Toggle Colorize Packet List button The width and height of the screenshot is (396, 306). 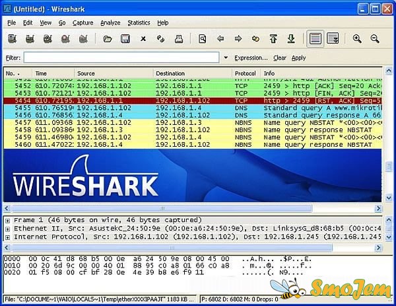[315, 39]
